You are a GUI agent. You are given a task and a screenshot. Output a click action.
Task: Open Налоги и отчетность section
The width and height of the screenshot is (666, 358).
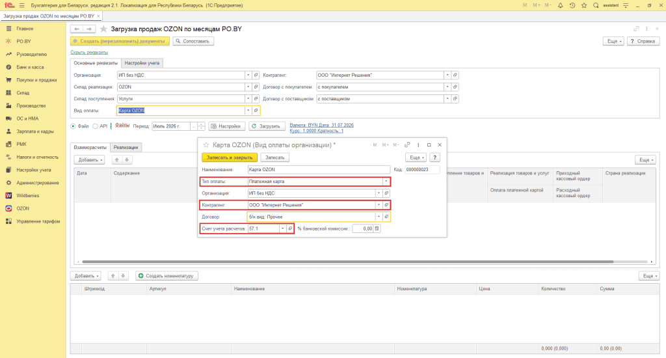37,157
